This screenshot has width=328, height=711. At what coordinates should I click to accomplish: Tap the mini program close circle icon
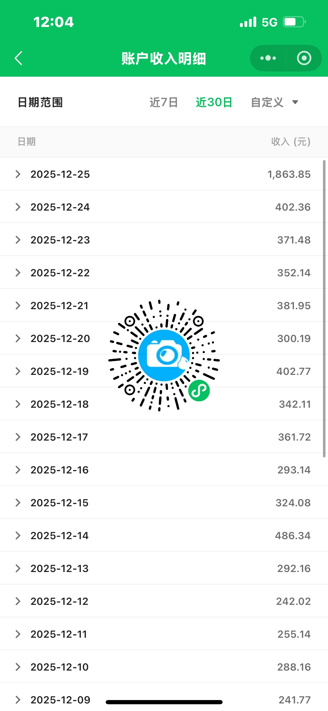(x=304, y=58)
